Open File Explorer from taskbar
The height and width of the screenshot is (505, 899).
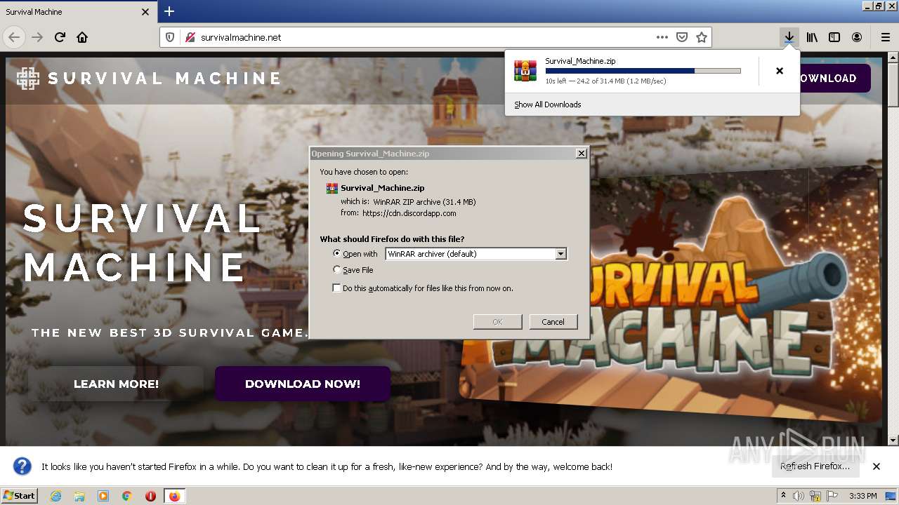(x=79, y=496)
